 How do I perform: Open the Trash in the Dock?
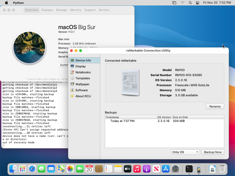pyautogui.click(x=222, y=169)
